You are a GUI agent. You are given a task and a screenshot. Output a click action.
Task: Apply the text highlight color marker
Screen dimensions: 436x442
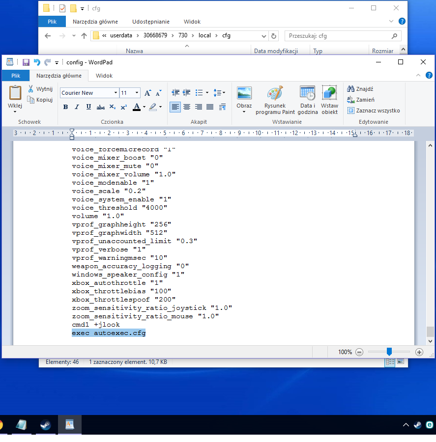click(153, 107)
